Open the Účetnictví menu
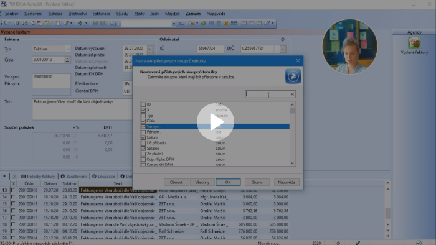The width and height of the screenshot is (436, 245). (x=77, y=14)
